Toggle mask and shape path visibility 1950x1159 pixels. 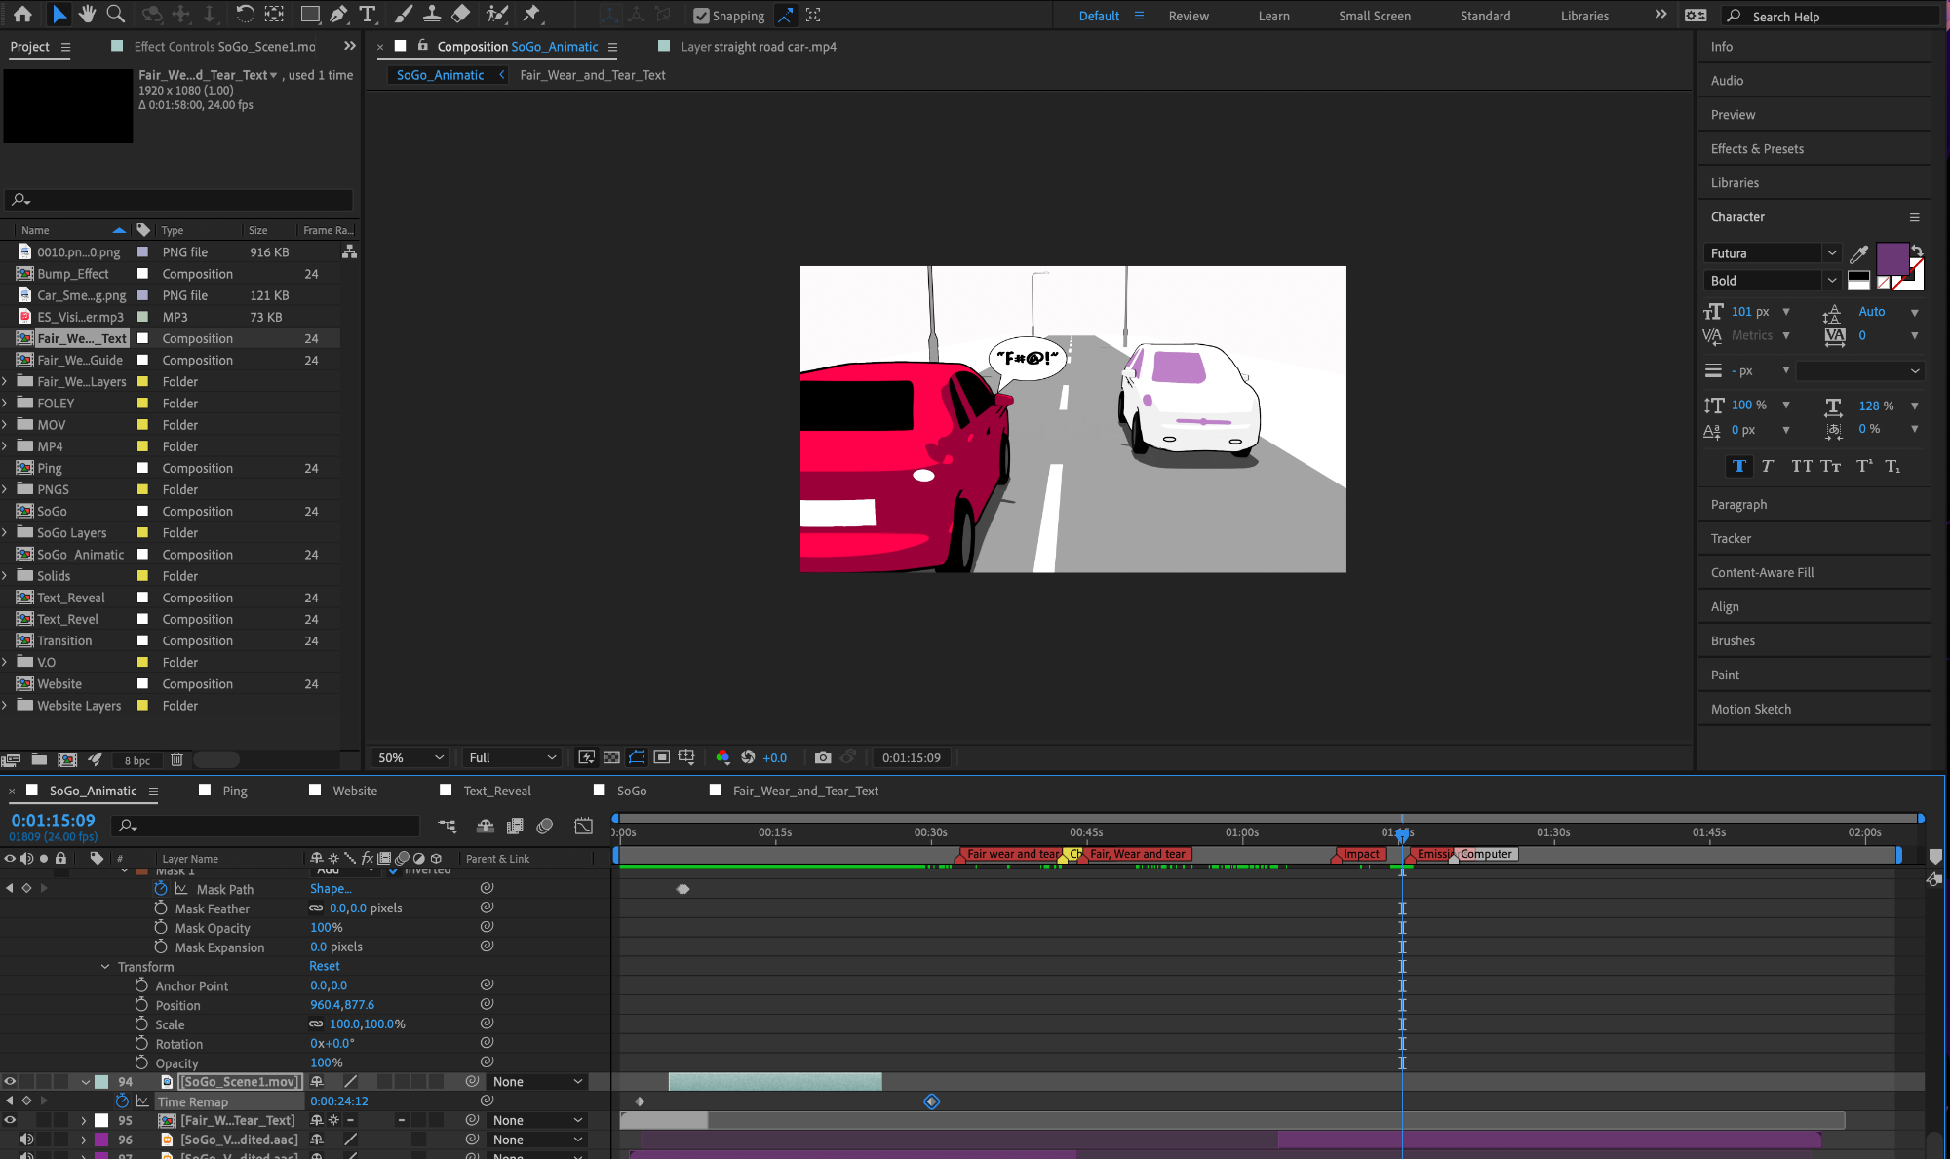coord(637,757)
